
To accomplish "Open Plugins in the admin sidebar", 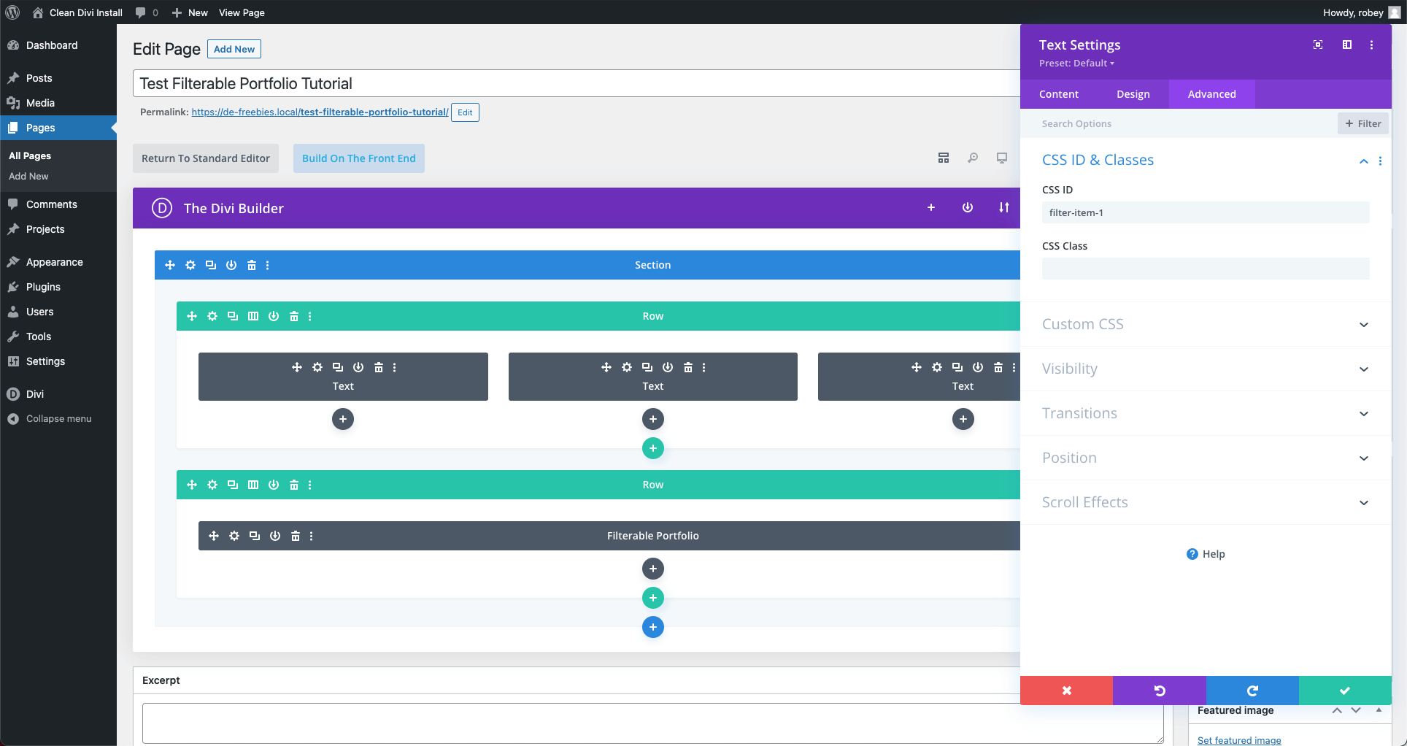I will [44, 287].
